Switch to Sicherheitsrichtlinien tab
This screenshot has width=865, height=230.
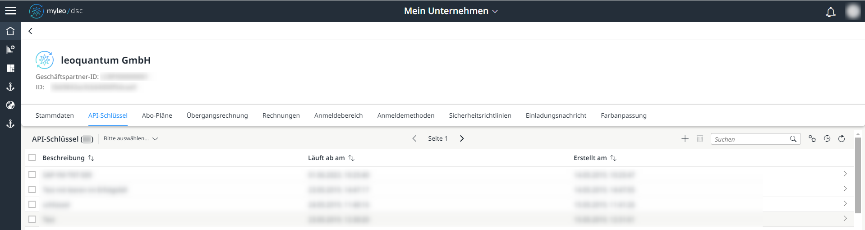(x=480, y=115)
